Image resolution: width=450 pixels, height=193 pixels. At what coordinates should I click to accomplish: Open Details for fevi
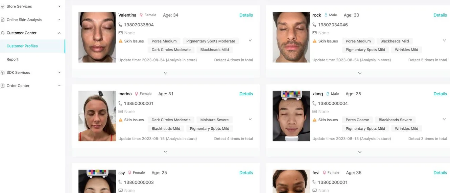click(x=440, y=173)
